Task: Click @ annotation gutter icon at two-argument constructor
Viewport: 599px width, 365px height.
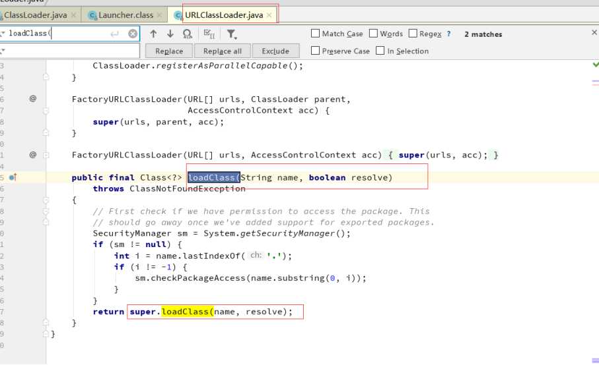Action: (33, 155)
